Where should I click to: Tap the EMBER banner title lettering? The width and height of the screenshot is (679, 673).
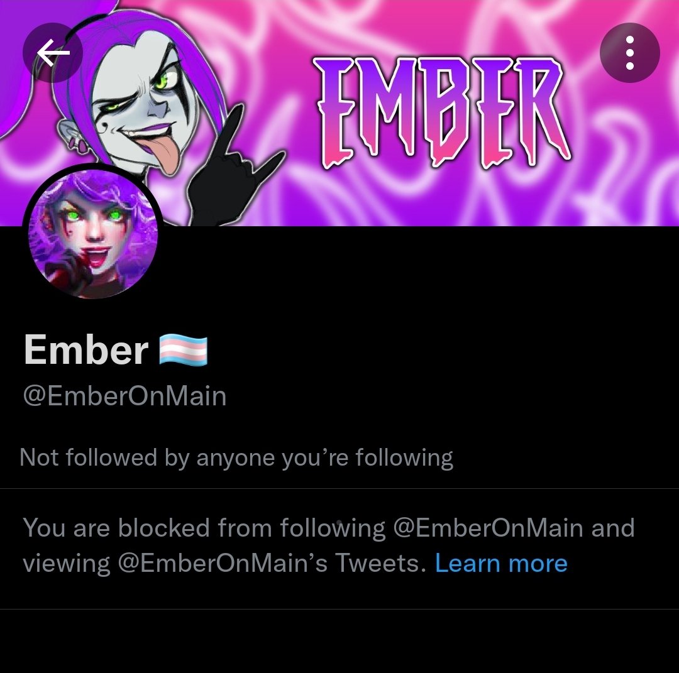pyautogui.click(x=442, y=112)
